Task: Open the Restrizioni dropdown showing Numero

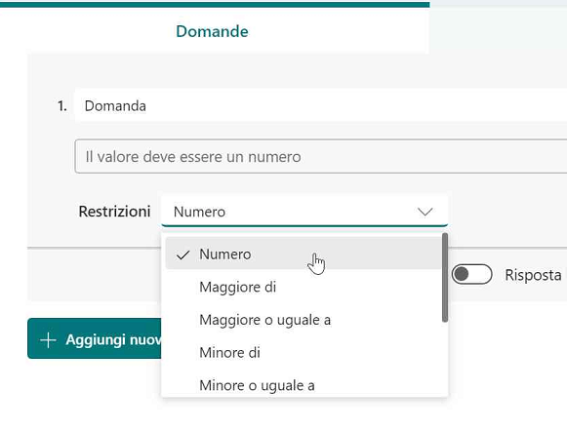Action: coord(304,212)
